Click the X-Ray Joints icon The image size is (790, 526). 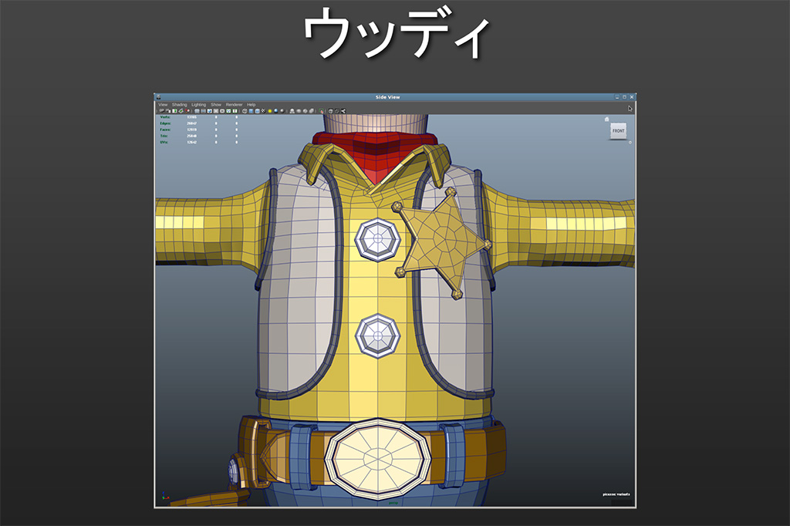343,111
